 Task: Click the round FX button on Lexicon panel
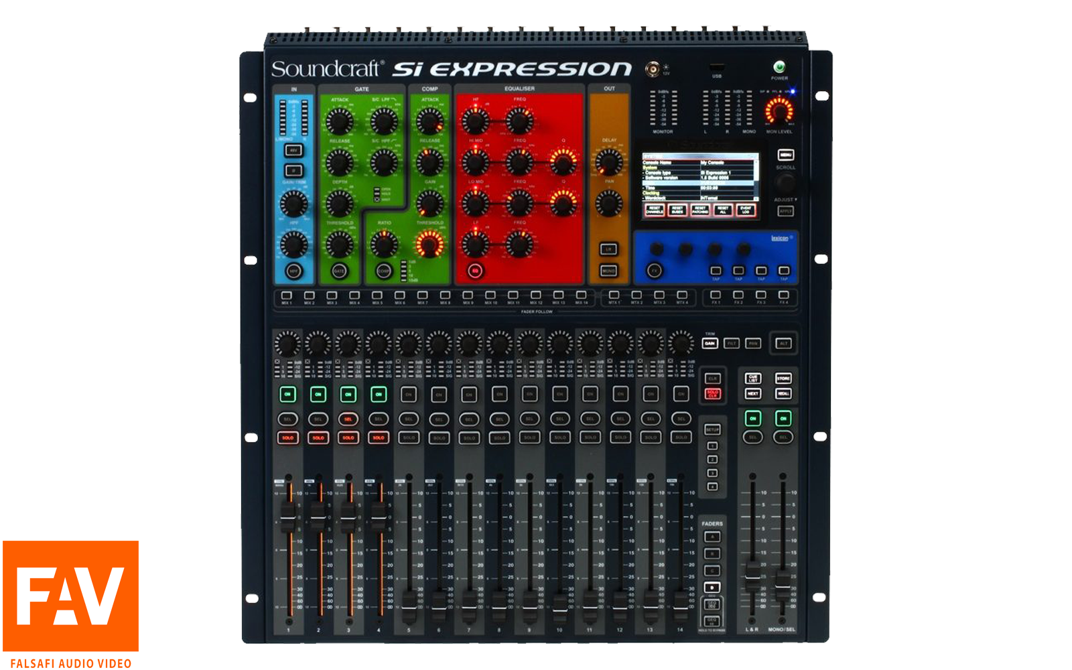[655, 271]
